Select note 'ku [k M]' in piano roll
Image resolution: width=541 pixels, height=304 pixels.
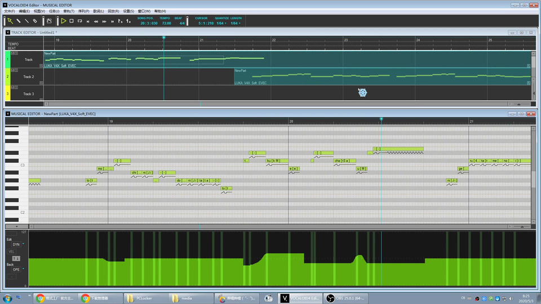277,160
